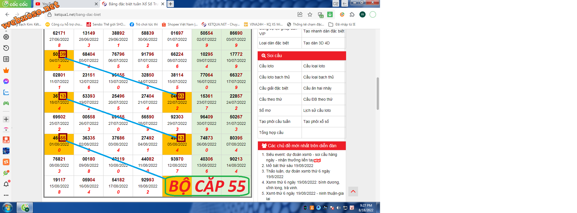The image size is (577, 213).
Task: Open the Cầu loto bạch thủ link
Action: 274,77
